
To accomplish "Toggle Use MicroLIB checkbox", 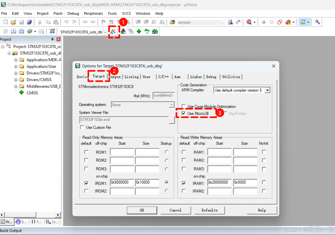I will click(x=184, y=113).
